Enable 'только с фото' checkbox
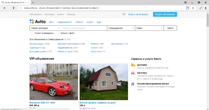209x110 pixels. tap(58, 33)
